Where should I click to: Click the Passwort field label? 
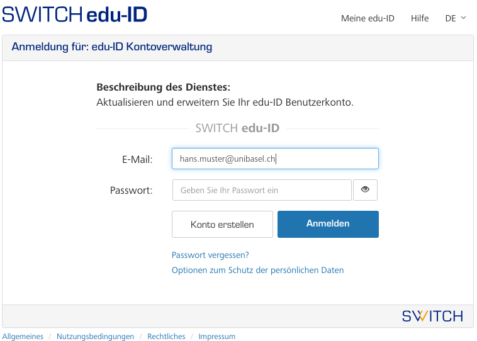point(132,190)
